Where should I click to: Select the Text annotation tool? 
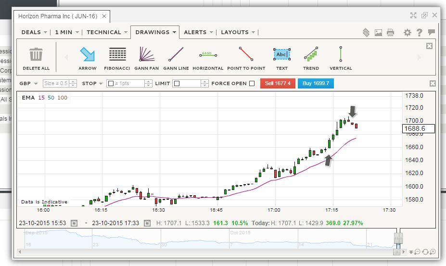tap(281, 58)
